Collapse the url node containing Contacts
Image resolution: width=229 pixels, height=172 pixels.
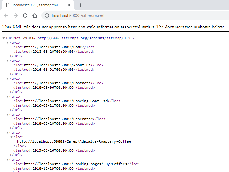[x=8, y=79]
